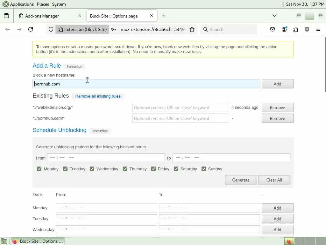Expand the list all tabs chevron
The width and height of the screenshot is (326, 245).
[274, 16]
